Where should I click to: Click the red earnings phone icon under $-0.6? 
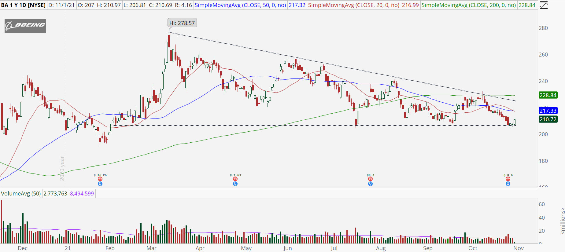(x=508, y=179)
